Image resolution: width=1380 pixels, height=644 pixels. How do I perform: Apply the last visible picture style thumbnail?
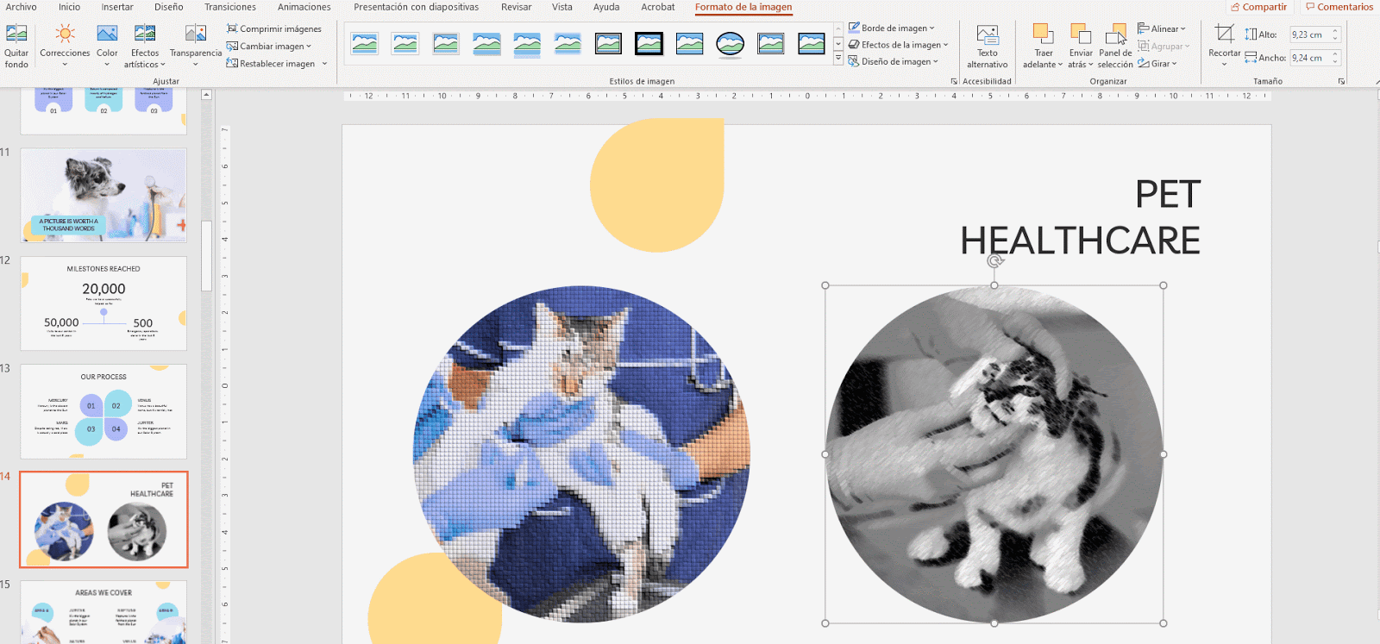812,43
